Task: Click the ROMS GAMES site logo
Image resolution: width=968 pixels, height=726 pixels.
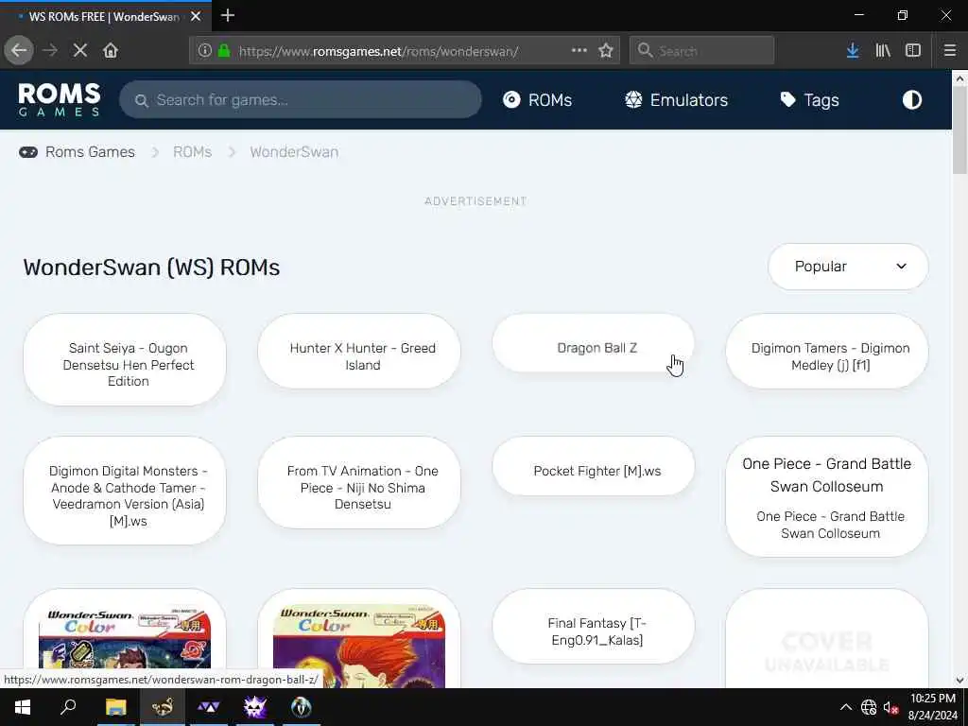Action: click(60, 99)
